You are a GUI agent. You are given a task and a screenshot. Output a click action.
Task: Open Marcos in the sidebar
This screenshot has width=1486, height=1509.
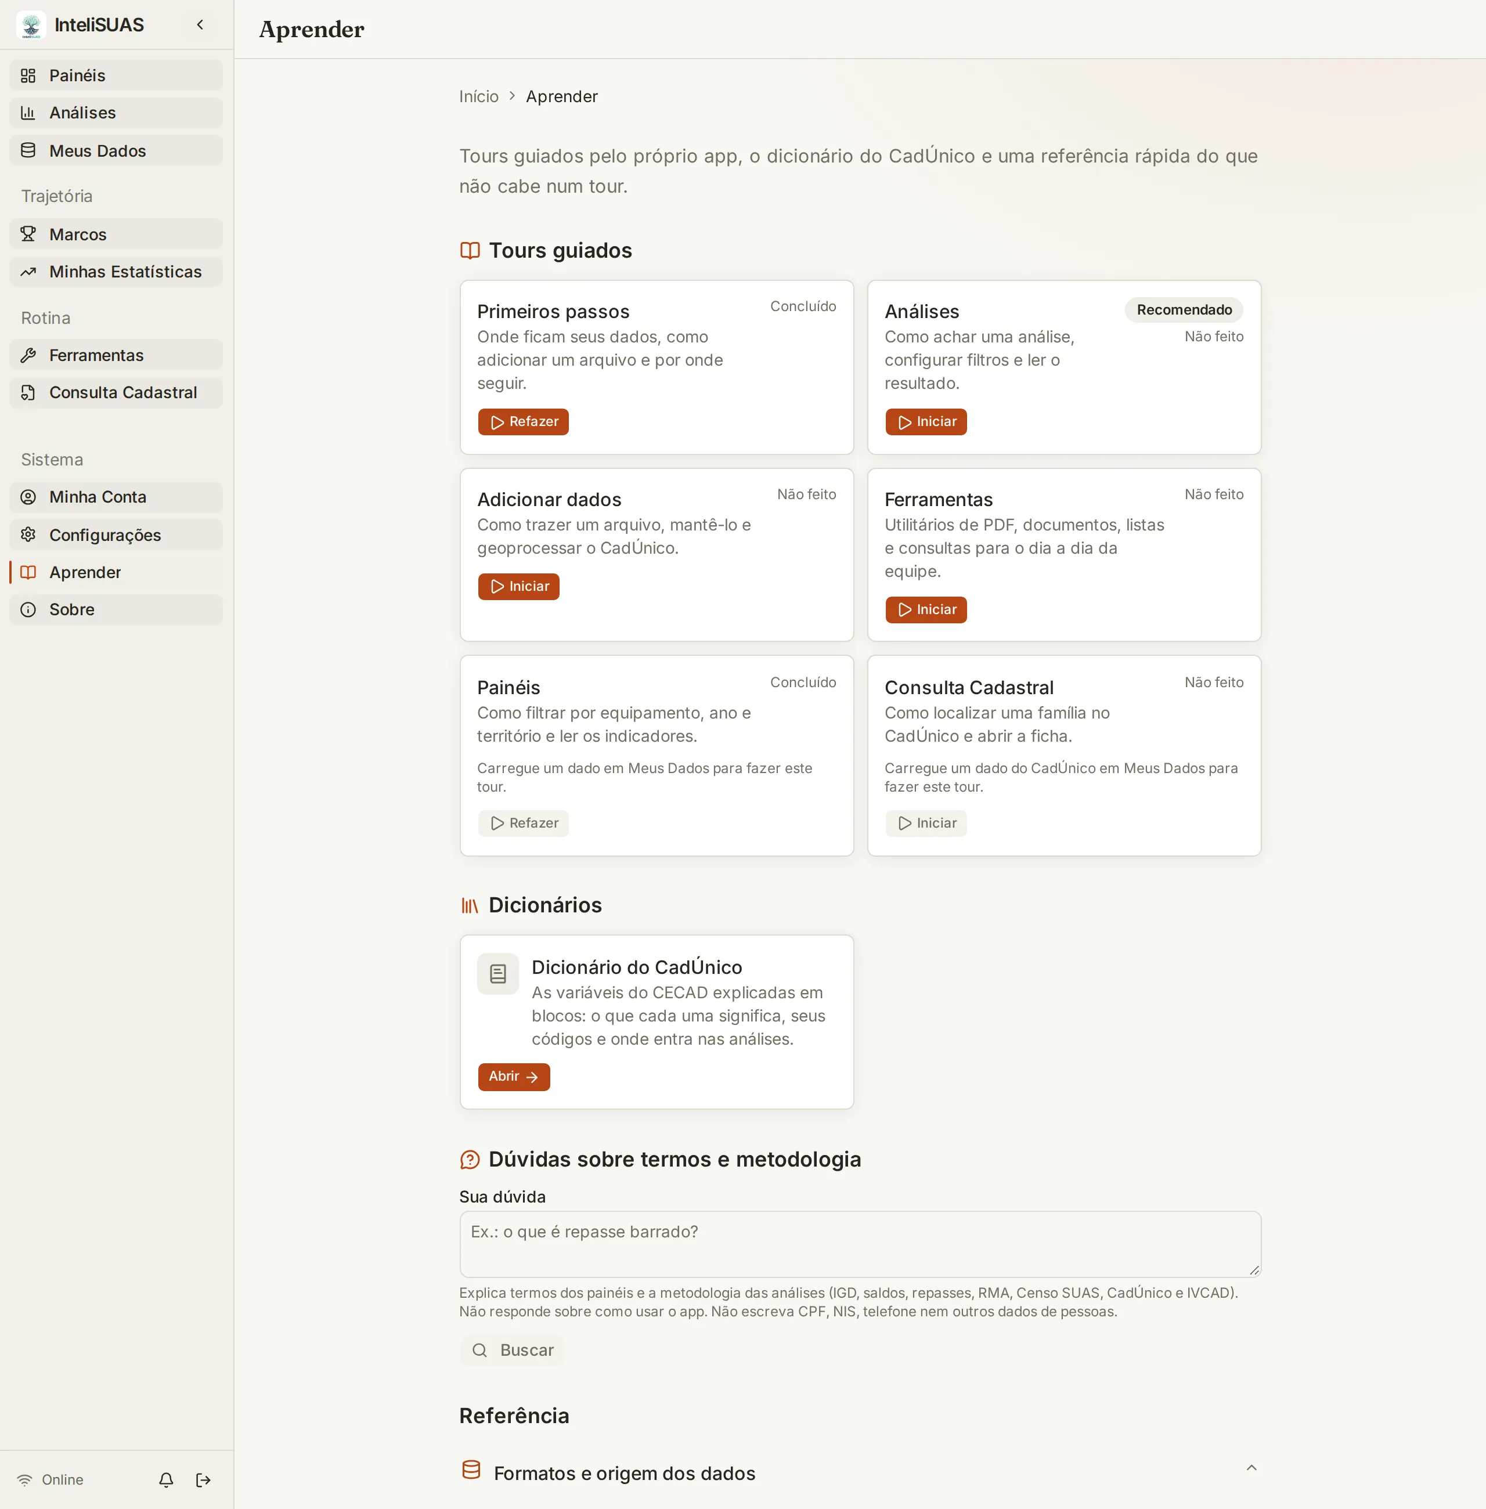coord(116,234)
